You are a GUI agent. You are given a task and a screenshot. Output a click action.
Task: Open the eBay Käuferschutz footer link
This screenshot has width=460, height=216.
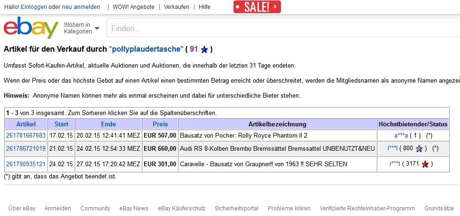pos(181,208)
